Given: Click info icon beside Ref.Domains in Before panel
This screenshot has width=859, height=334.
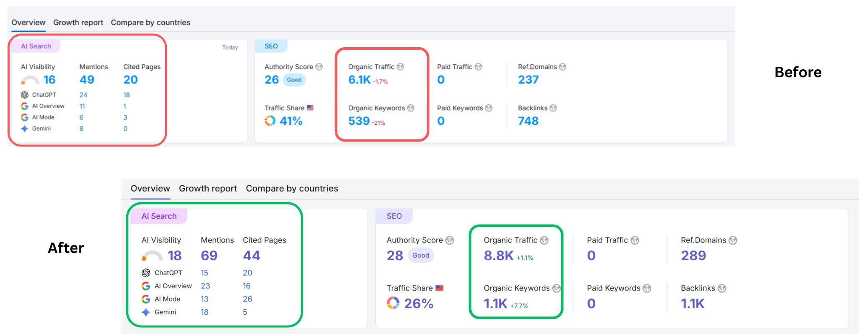Looking at the screenshot, I should click(563, 67).
